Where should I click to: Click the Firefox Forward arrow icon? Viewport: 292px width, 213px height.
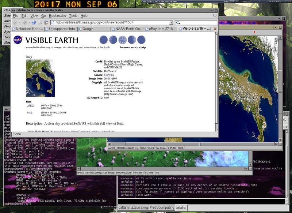click(24, 22)
